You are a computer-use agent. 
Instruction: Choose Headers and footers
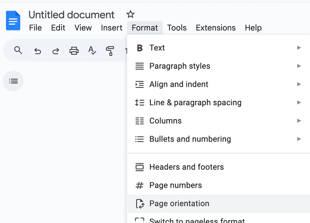tap(186, 167)
